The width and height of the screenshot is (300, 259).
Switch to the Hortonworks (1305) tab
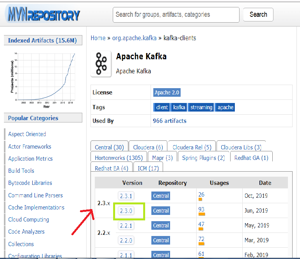click(x=119, y=158)
